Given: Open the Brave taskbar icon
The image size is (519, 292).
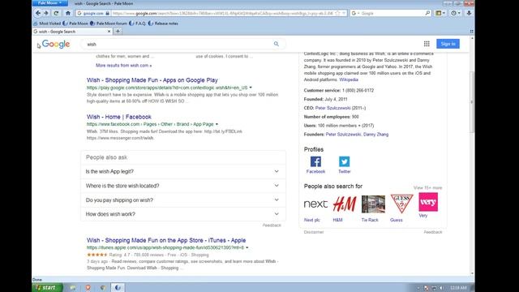Looking at the screenshot, I should (x=88, y=287).
